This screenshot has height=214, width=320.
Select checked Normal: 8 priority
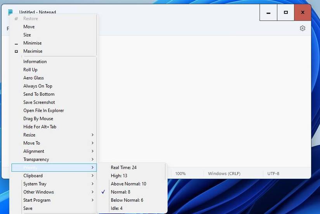point(132,192)
